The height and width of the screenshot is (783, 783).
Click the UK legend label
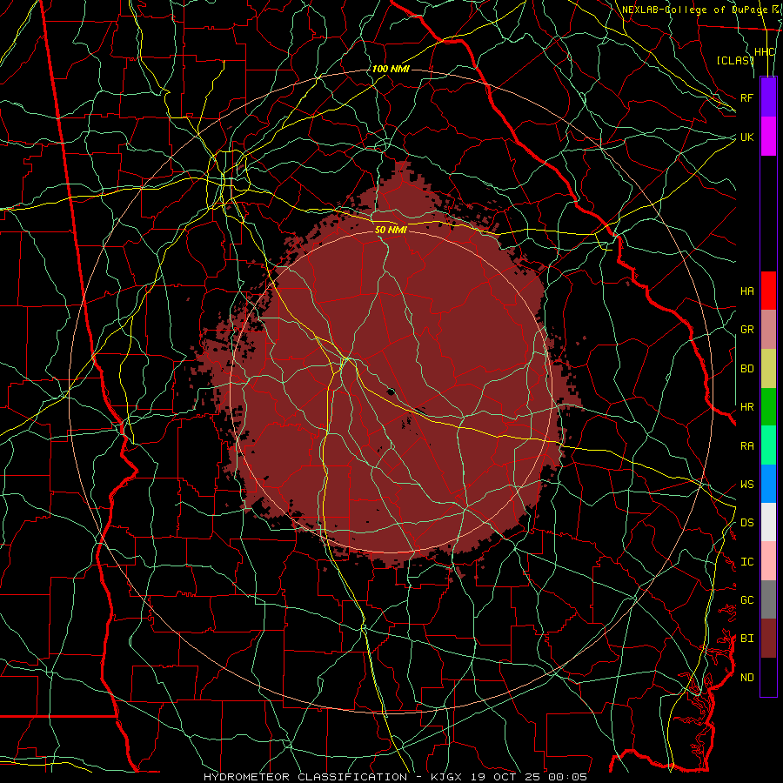click(x=747, y=137)
